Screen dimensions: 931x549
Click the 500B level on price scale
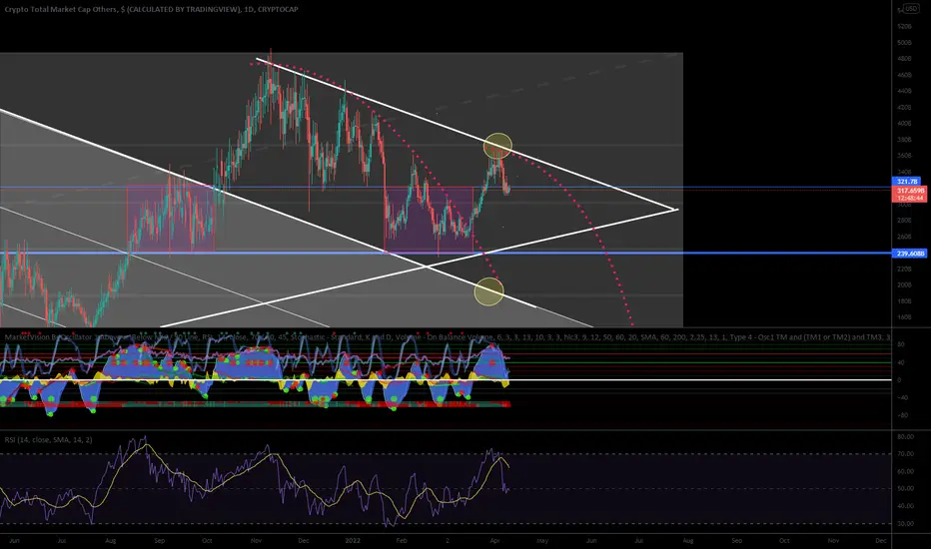[904, 43]
